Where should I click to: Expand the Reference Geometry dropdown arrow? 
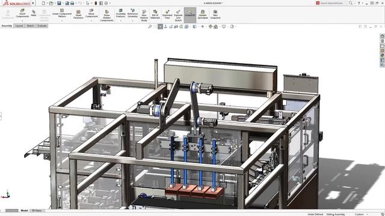pos(132,21)
